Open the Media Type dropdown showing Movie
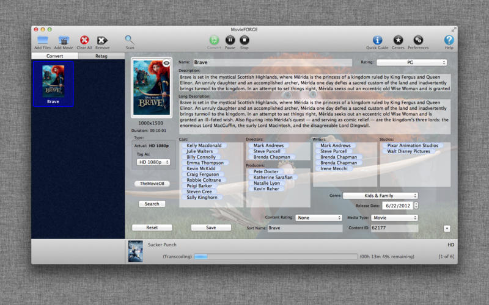Screen dimensions: 489x305 394,218
